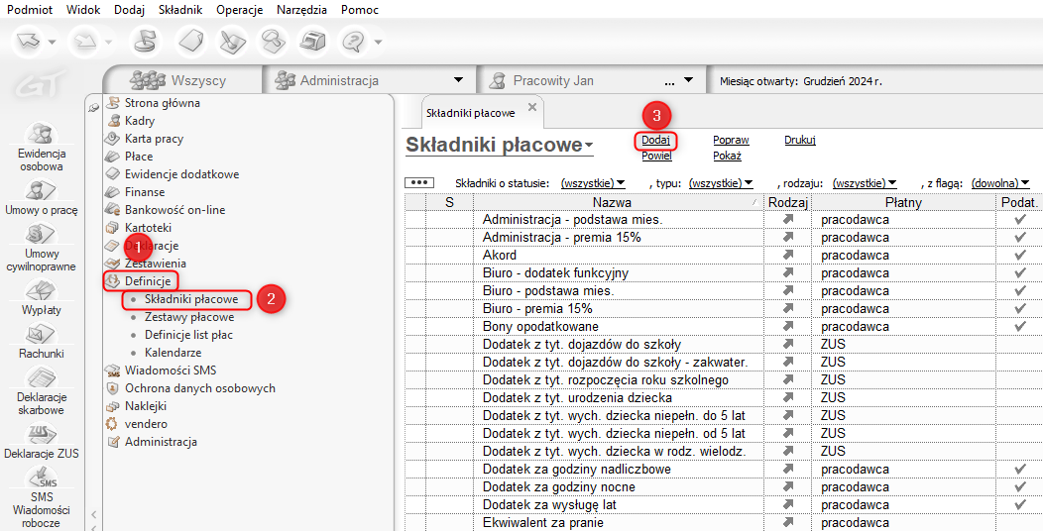
Task: Click the Dodaj link
Action: 655,141
